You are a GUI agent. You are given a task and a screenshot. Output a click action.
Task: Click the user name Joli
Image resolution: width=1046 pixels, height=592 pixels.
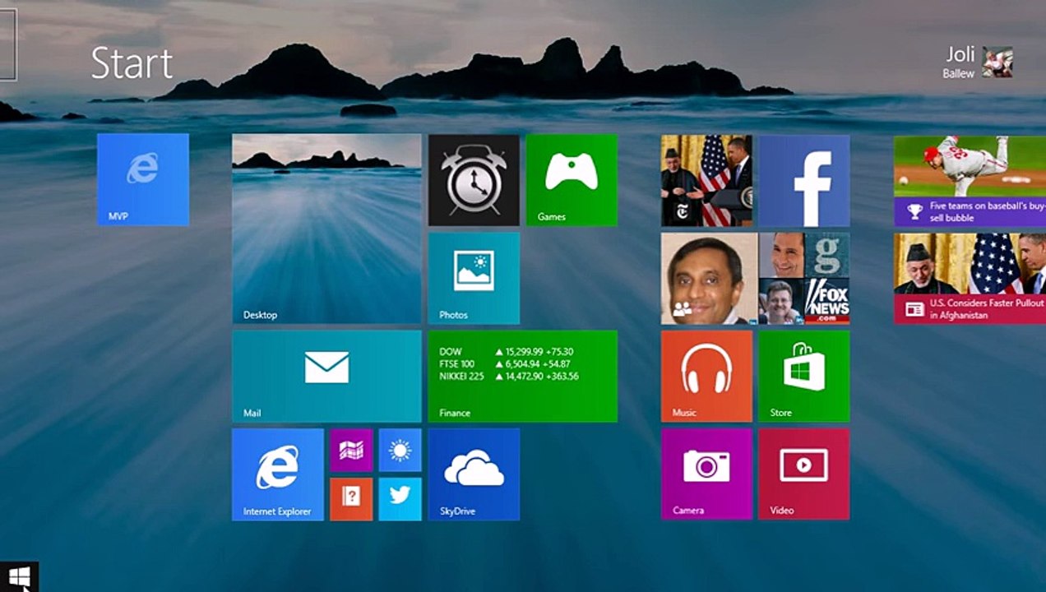[x=960, y=55]
